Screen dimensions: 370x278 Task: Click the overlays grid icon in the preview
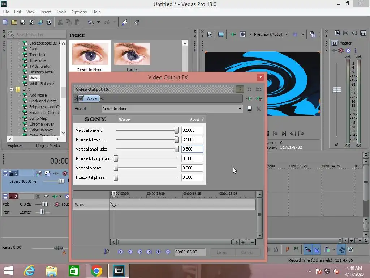(295, 34)
